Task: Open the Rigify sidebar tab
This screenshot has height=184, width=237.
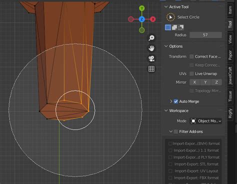Action: tap(230, 113)
